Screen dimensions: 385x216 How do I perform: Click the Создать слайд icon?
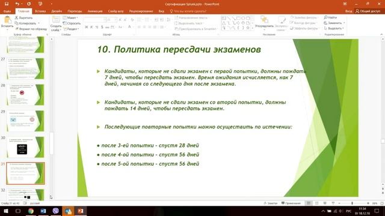click(56, 20)
